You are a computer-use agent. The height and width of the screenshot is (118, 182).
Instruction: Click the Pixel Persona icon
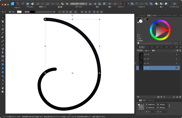tap(17, 4)
